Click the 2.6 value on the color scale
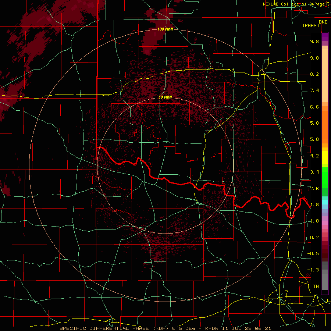 pos(314,189)
